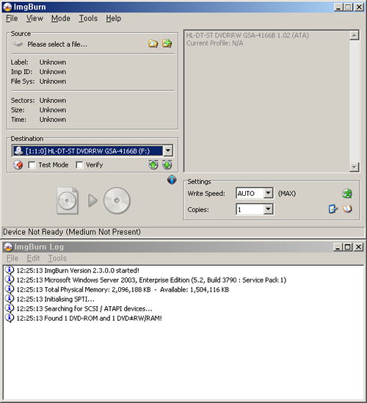The image size is (367, 403).
Task: Click the info icon on the 'Initialising SPTI...' row
Action: pyautogui.click(x=10, y=299)
